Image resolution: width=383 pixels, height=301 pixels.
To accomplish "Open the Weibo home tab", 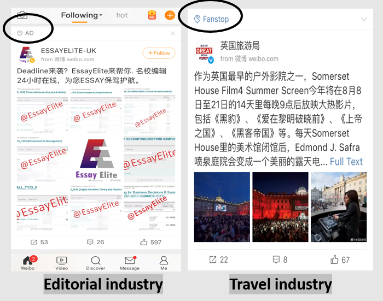I will click(x=27, y=263).
